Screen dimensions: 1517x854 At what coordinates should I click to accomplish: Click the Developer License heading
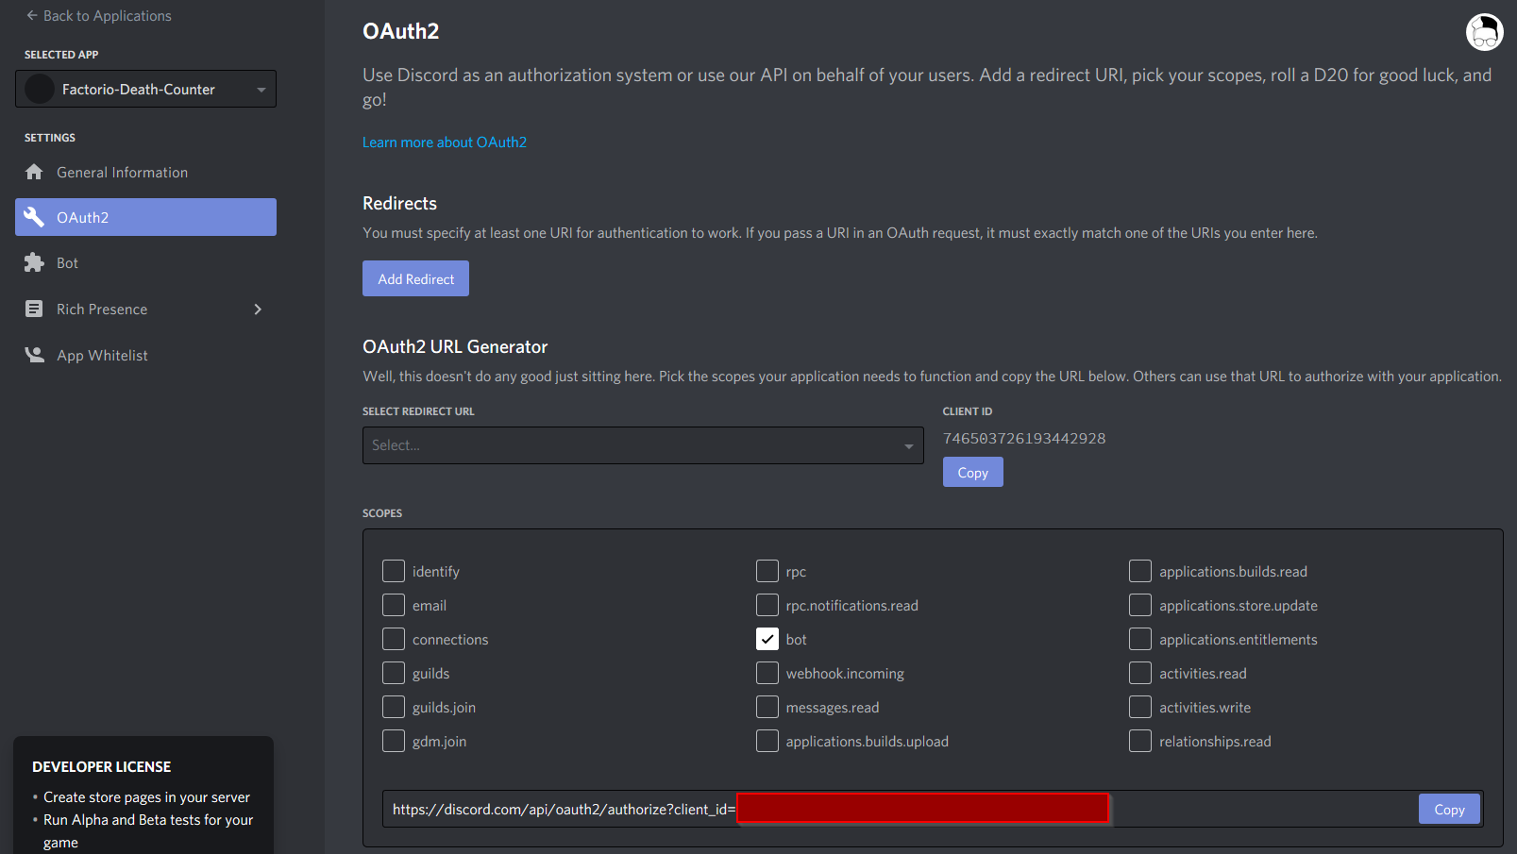coord(102,766)
